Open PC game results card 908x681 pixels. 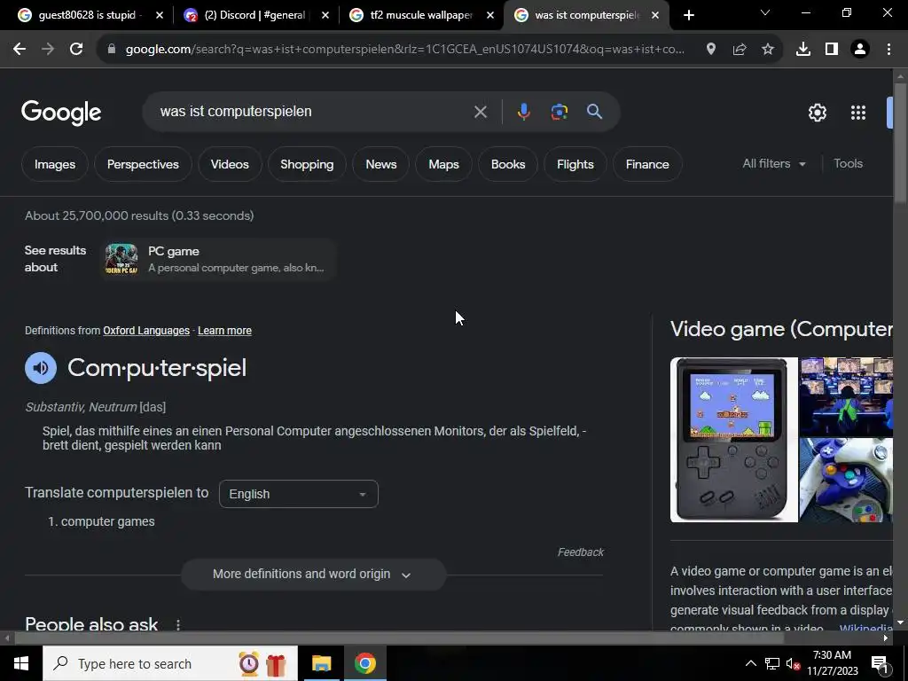[218, 259]
